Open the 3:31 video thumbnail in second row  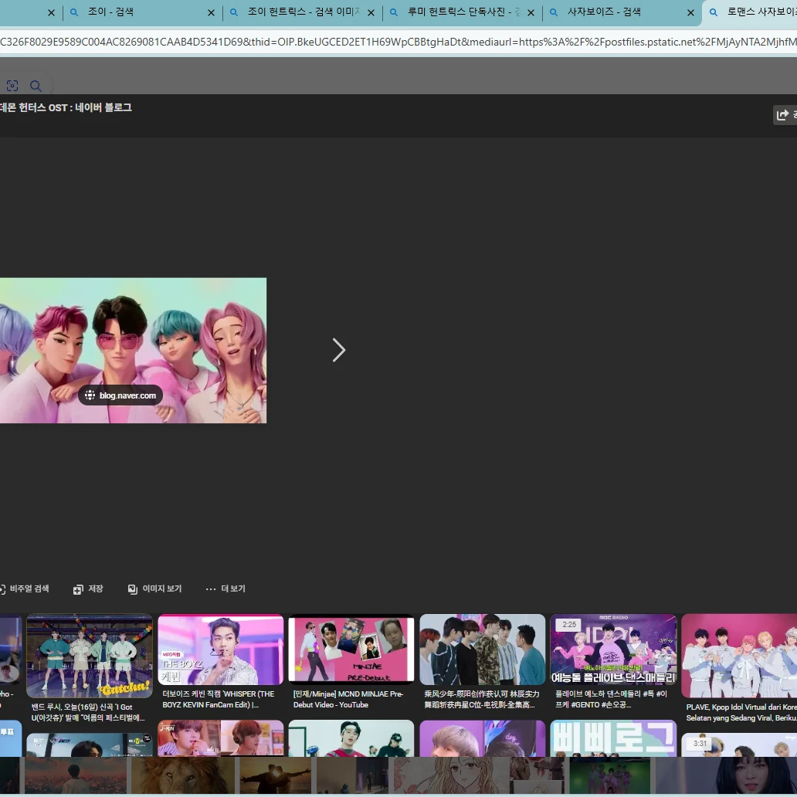click(x=739, y=744)
